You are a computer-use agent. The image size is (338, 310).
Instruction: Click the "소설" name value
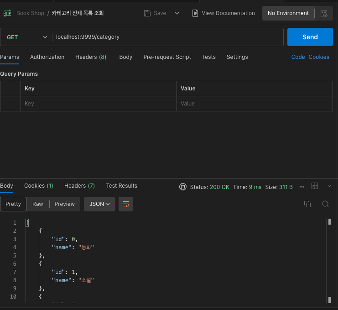click(x=86, y=280)
